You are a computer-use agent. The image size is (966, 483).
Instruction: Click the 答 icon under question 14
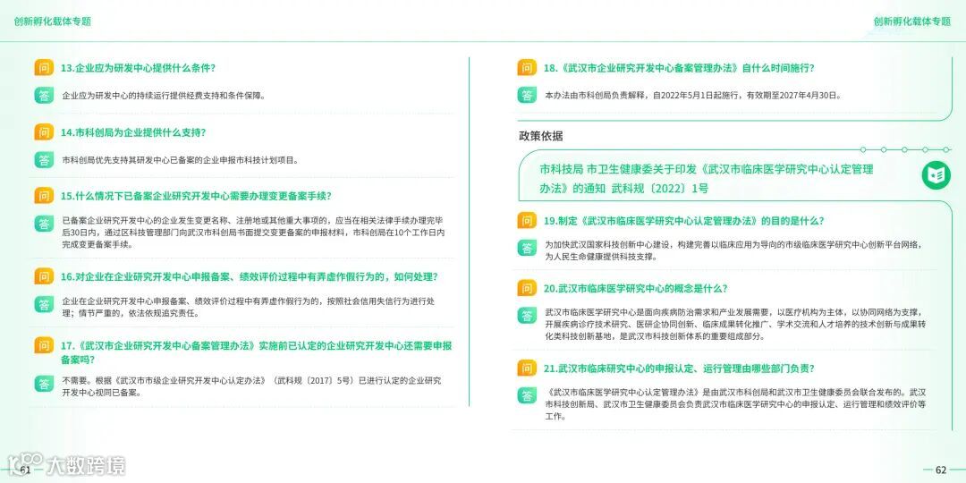tap(44, 160)
